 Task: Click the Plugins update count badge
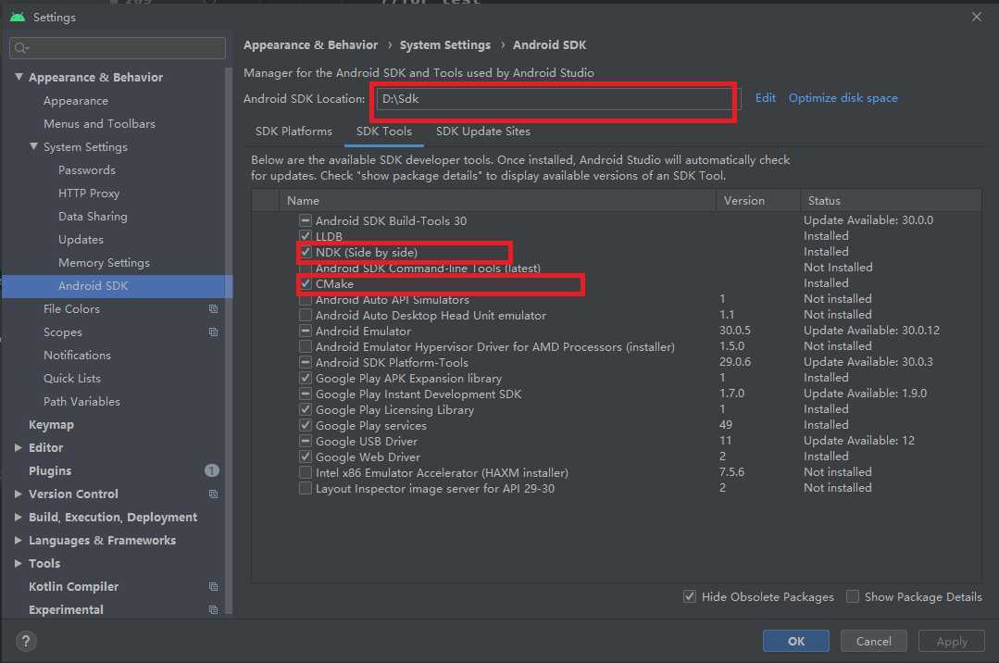click(x=211, y=470)
